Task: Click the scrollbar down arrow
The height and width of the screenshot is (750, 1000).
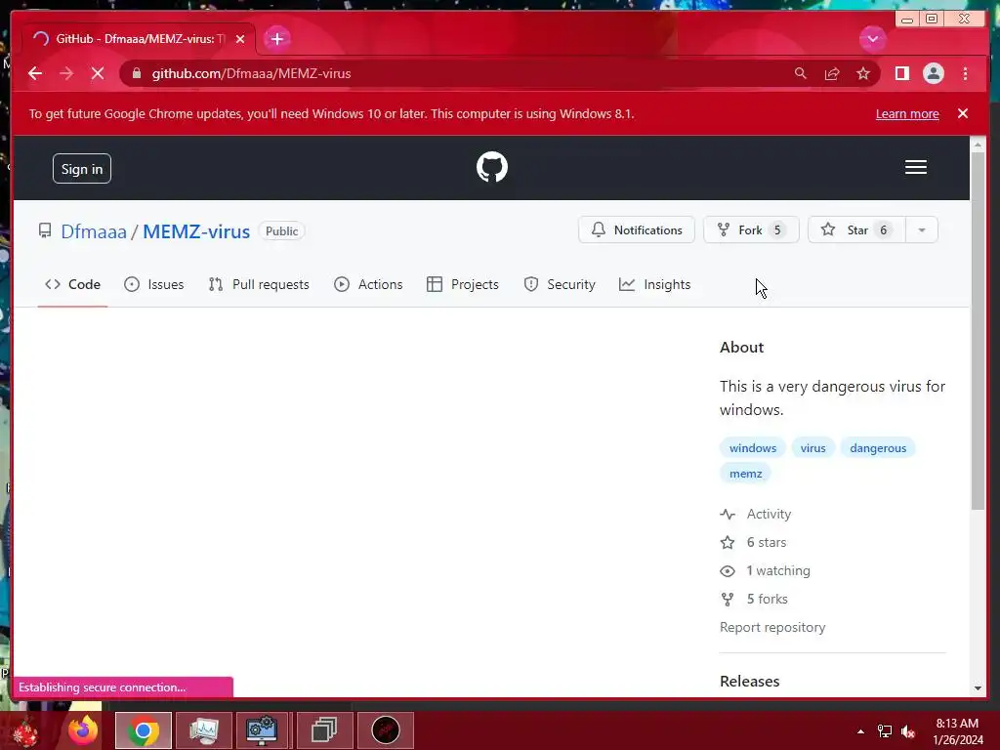Action: click(978, 688)
